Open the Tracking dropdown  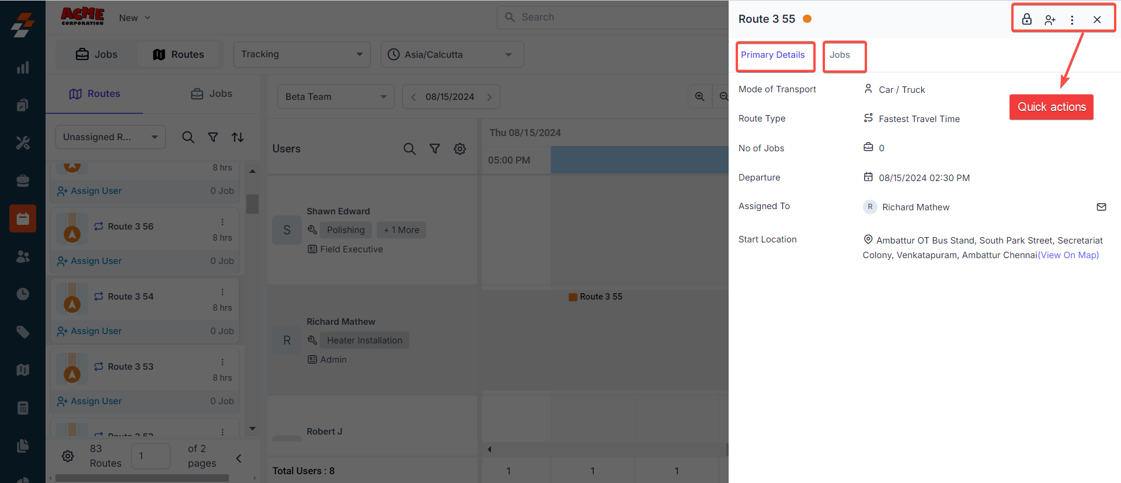pyautogui.click(x=301, y=54)
